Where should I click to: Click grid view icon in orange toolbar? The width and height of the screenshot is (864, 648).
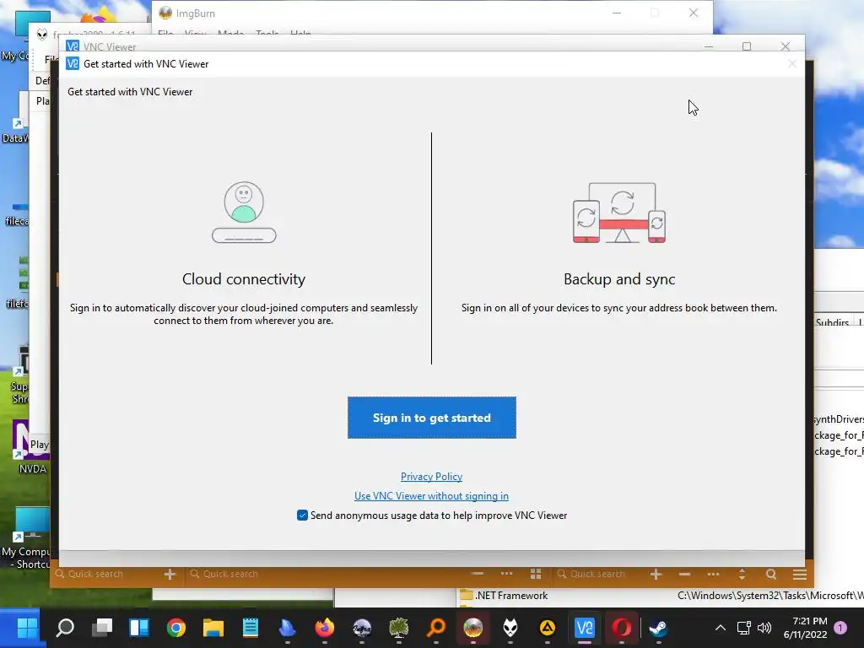tap(535, 574)
